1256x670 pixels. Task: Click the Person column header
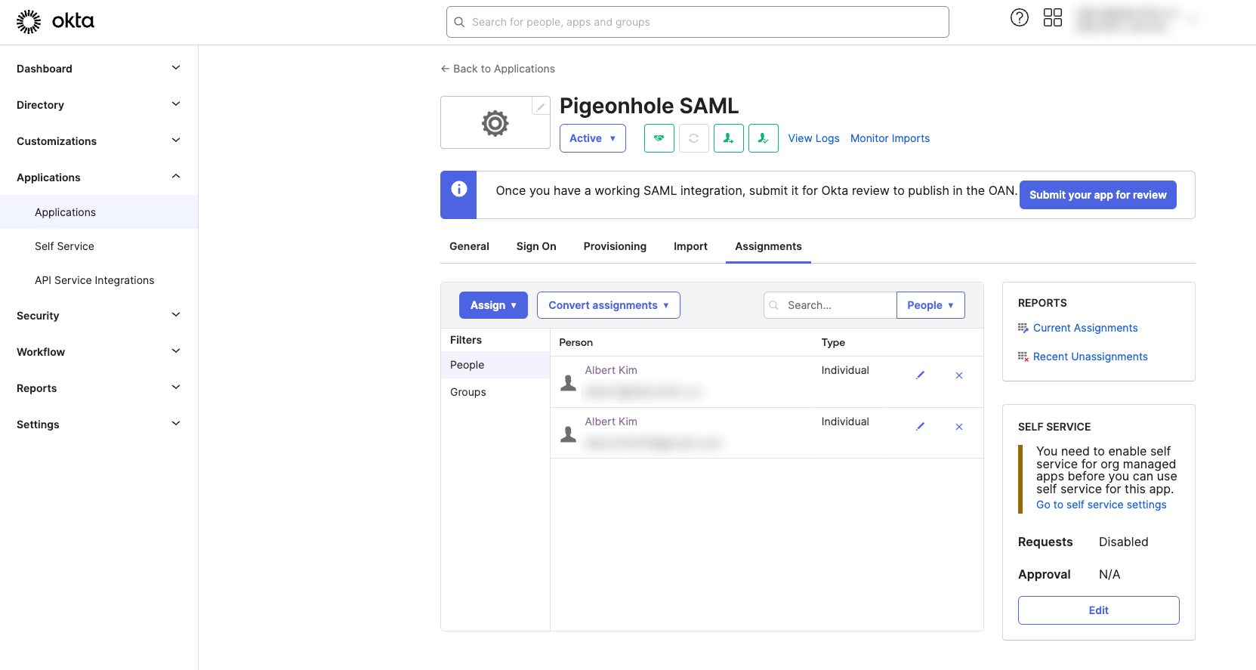click(x=576, y=342)
